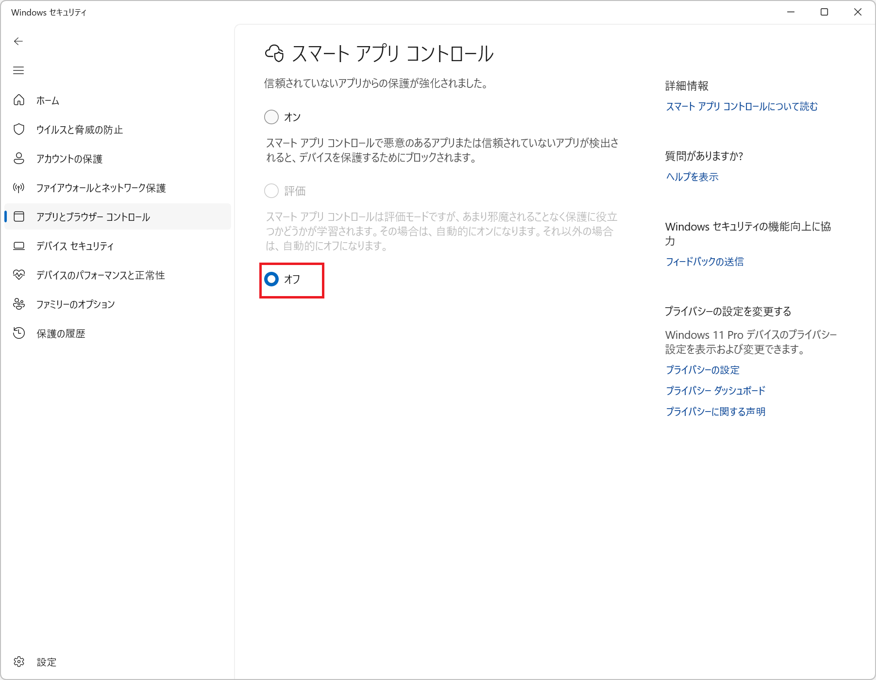
Task: Click the family options icon
Action: (19, 304)
